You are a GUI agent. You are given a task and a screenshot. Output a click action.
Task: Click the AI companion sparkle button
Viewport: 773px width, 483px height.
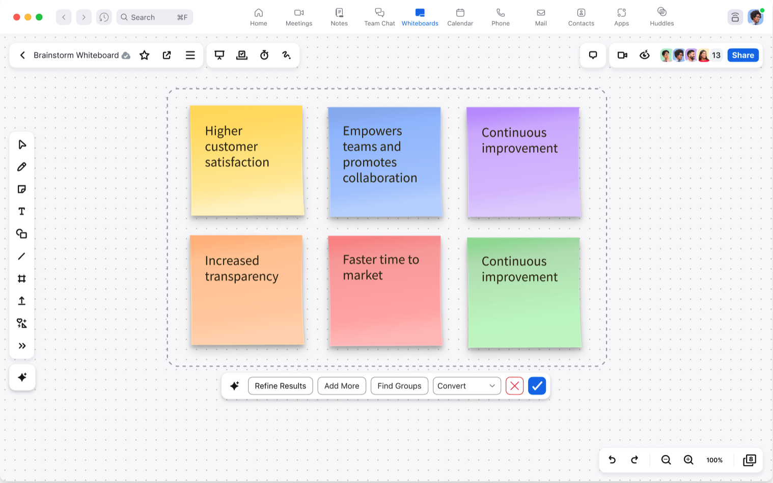click(22, 377)
